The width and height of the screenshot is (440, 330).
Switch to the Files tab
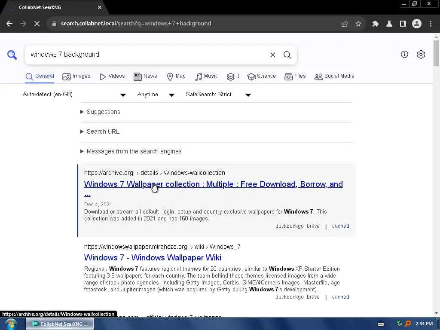pos(295,76)
